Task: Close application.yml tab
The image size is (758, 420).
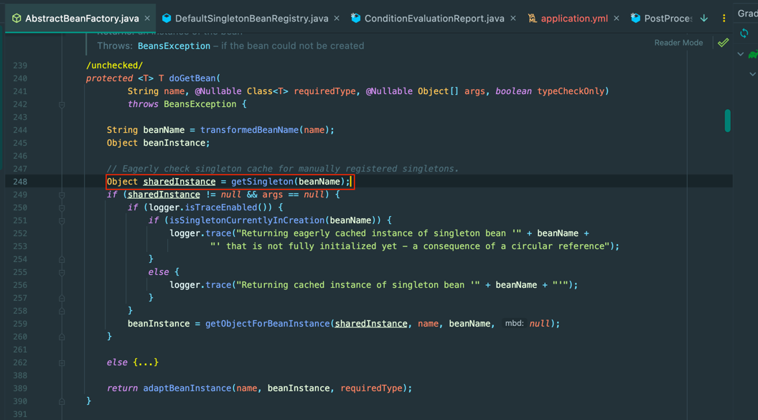Action: tap(617, 19)
